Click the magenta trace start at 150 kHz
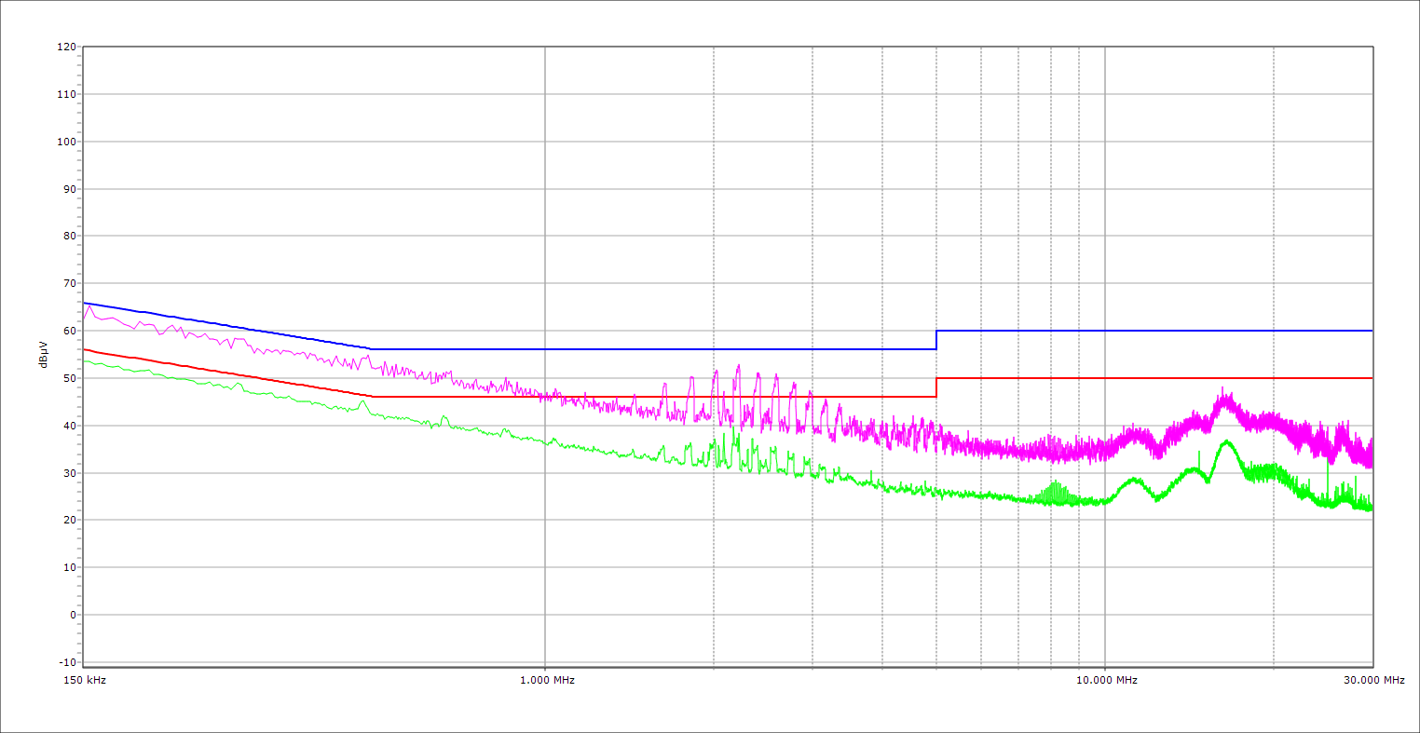Screen dimensions: 1420x733 [84, 319]
